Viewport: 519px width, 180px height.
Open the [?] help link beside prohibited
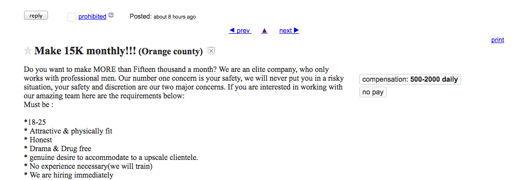pyautogui.click(x=111, y=15)
